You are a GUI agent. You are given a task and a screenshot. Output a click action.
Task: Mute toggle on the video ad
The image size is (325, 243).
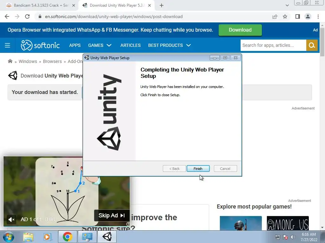click(x=11, y=220)
